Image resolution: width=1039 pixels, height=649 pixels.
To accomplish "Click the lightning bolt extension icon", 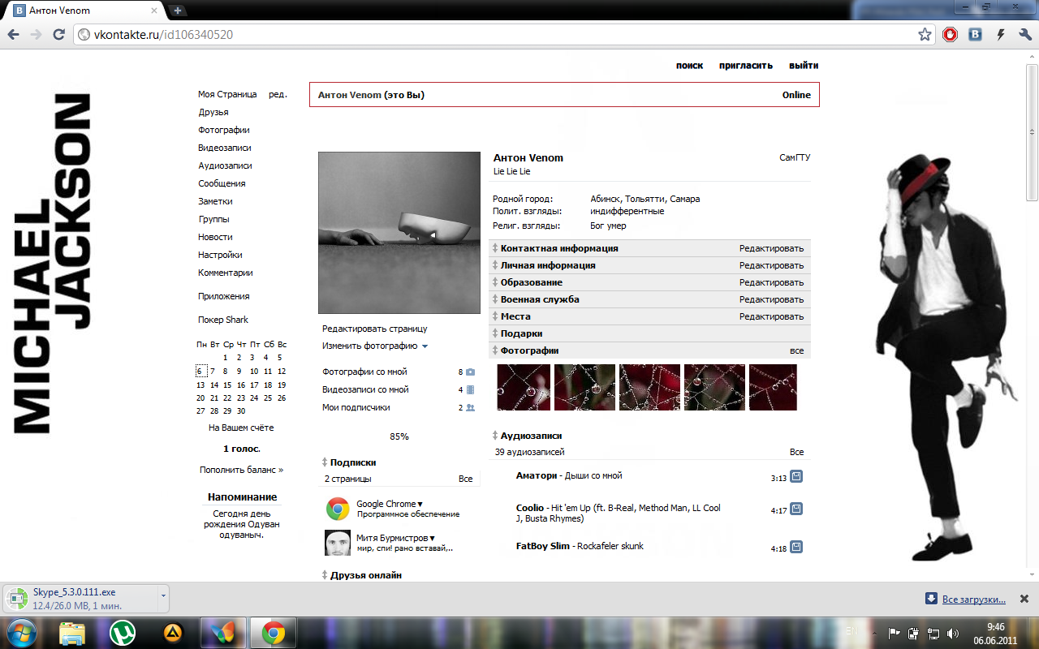I will point(1001,35).
